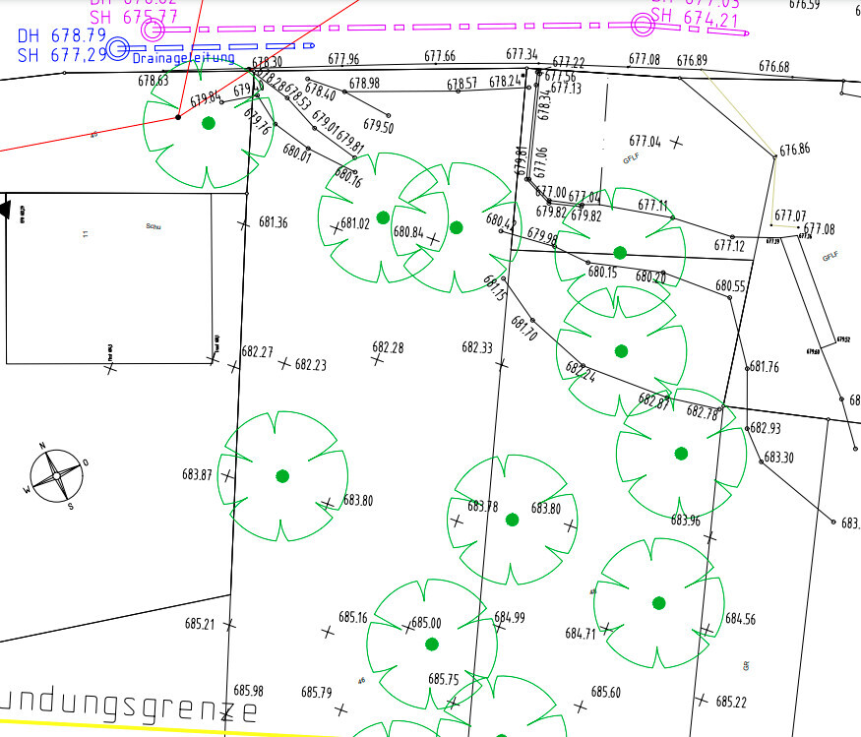
Task: Select the elevation label 685.21
Action: tap(199, 624)
